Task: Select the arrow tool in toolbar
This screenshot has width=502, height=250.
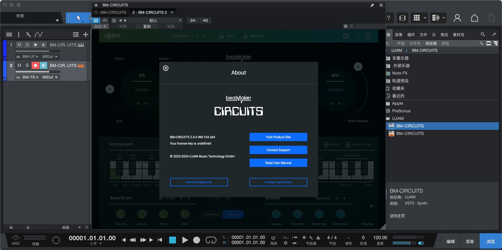Action: [78, 18]
